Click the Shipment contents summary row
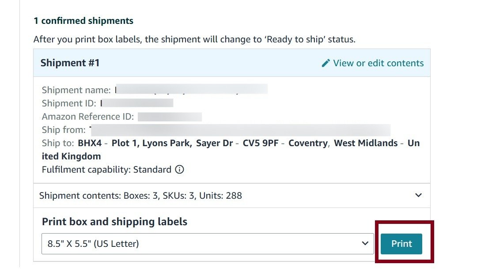Viewport: 477px width, 272px height. [140, 196]
